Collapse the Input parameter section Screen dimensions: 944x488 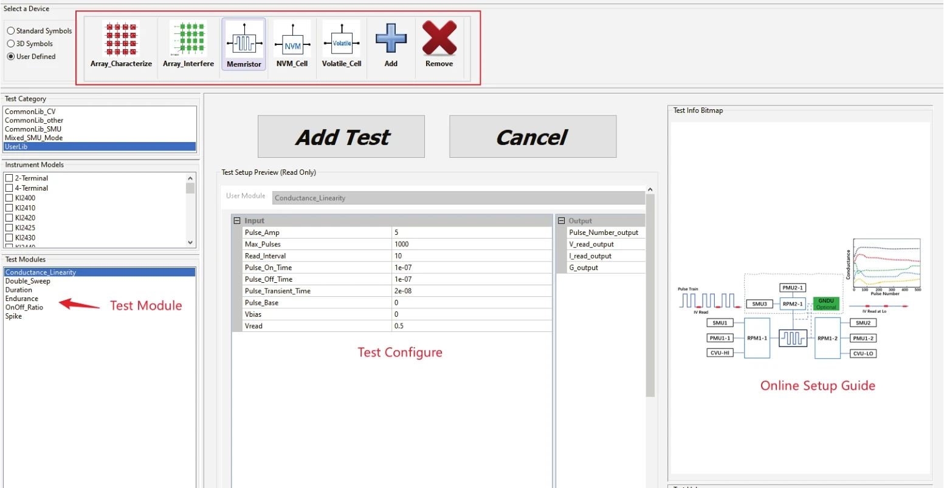click(237, 221)
